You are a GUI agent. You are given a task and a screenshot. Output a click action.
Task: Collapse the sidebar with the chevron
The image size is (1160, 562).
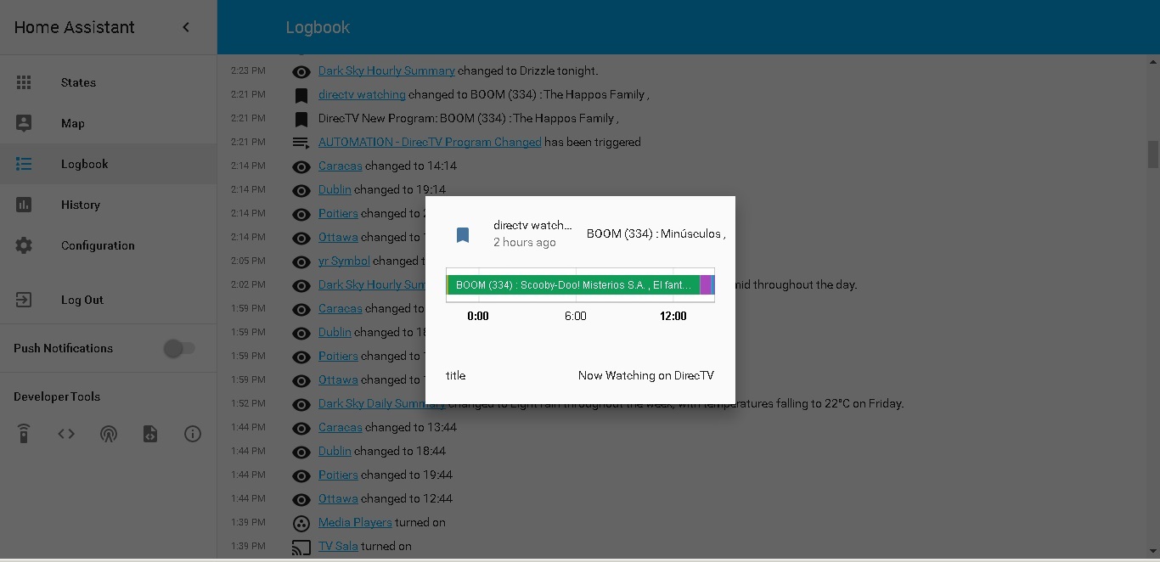(x=186, y=26)
